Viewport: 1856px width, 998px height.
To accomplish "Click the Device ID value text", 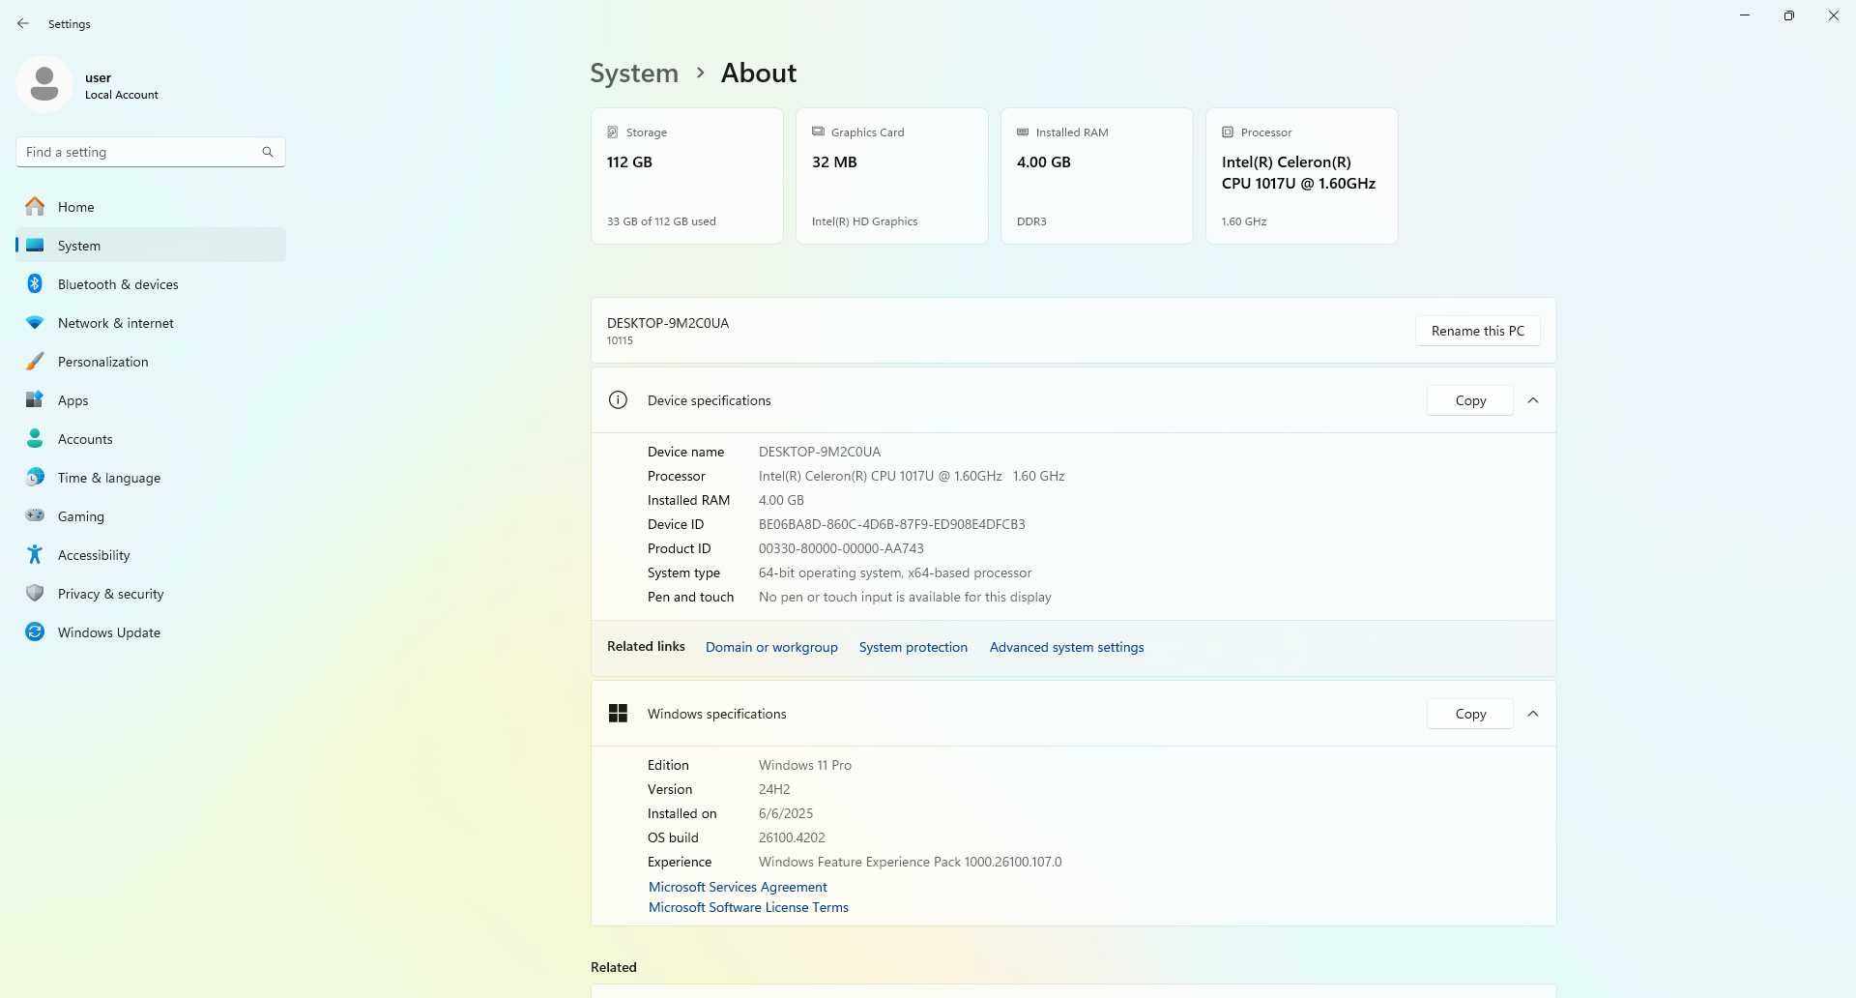I will tap(891, 524).
